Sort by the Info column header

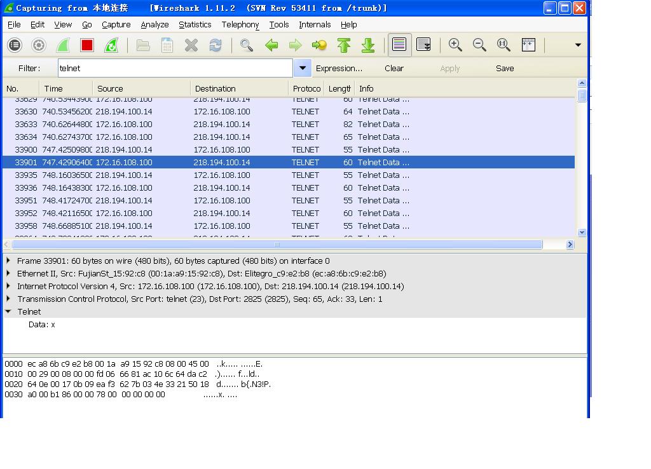(x=465, y=88)
